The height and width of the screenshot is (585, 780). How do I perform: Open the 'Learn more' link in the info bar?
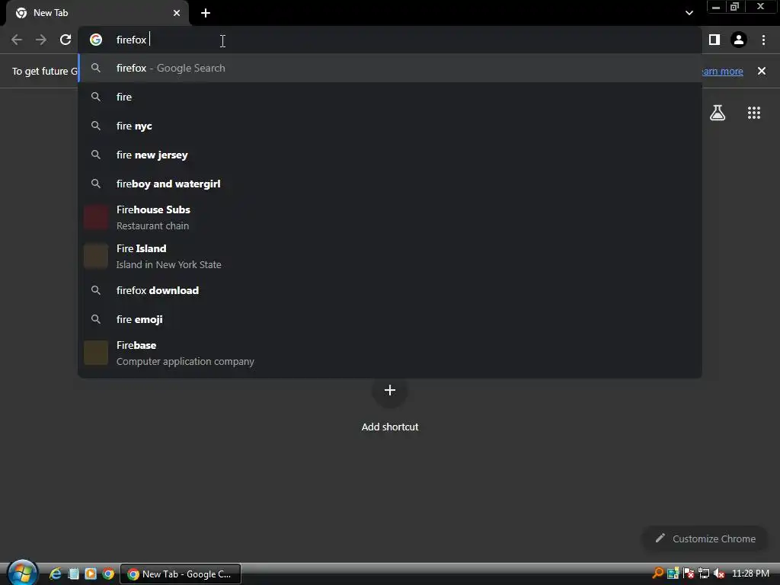(x=722, y=71)
